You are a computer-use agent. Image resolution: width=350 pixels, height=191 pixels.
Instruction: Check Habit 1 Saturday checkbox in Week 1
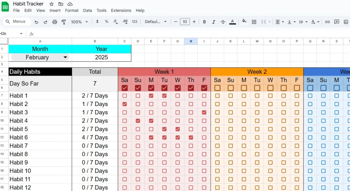(124, 96)
